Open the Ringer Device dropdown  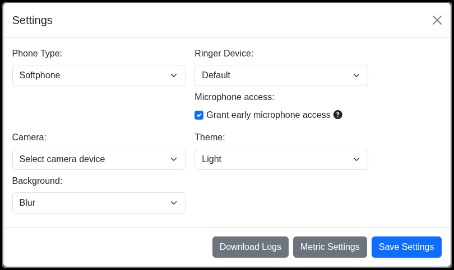tap(281, 75)
